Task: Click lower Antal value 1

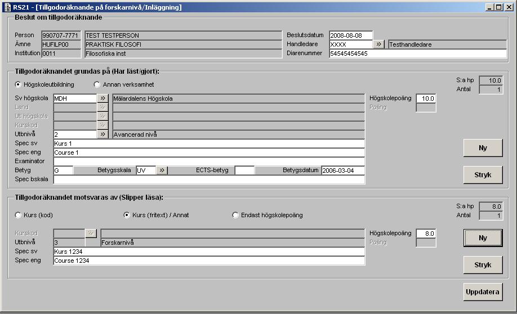Action: click(x=491, y=216)
